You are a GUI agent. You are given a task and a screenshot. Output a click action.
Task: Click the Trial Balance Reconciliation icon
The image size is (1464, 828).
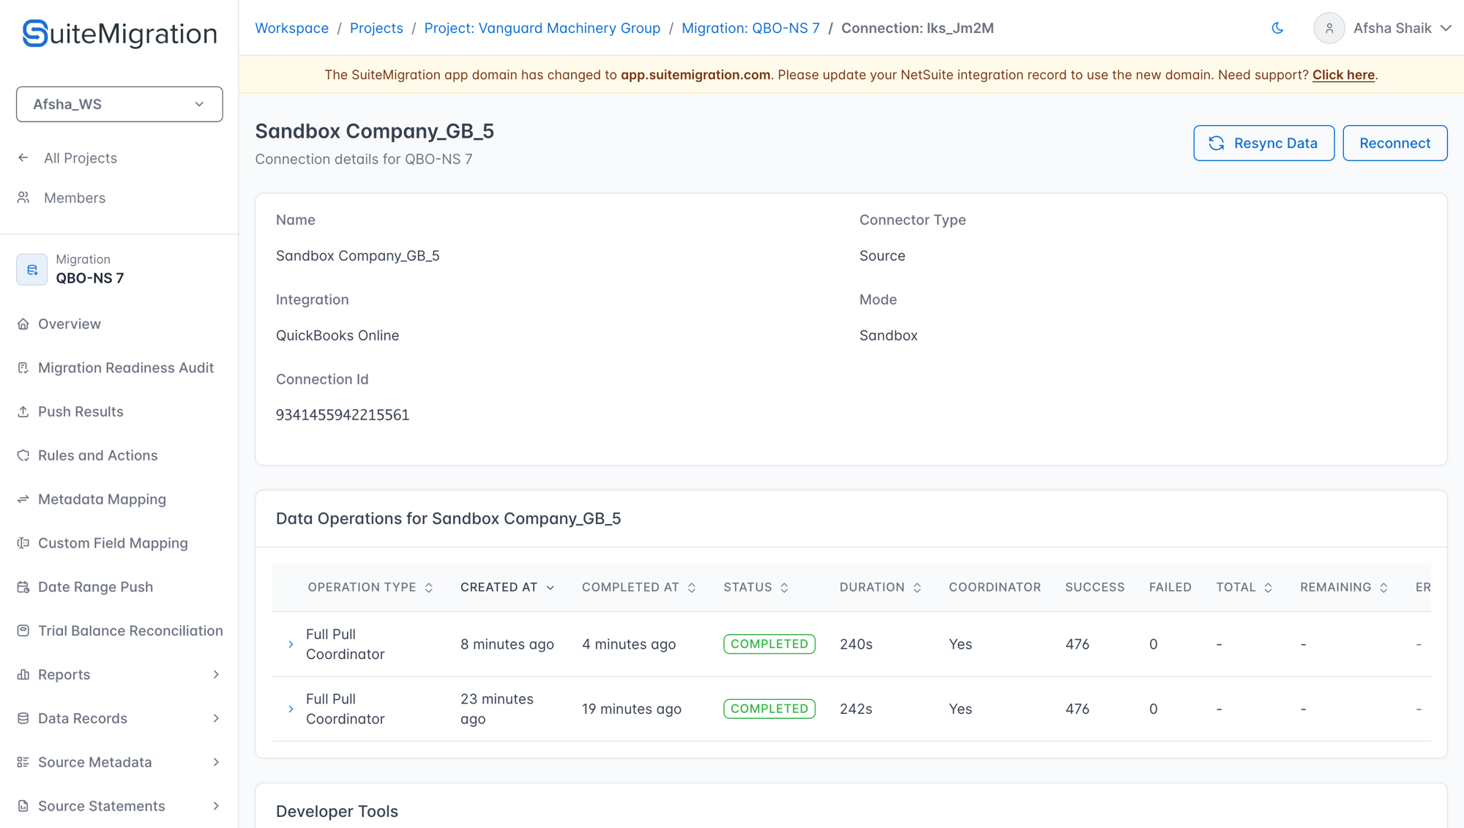pyautogui.click(x=23, y=630)
